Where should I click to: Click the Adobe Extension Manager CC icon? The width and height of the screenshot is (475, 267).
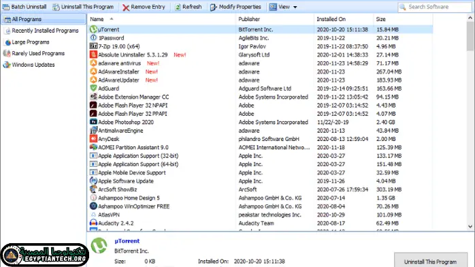pyautogui.click(x=93, y=97)
